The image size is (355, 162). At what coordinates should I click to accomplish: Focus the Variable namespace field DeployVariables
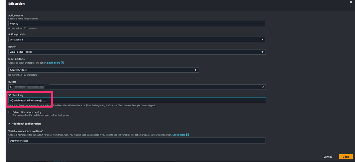137,140
